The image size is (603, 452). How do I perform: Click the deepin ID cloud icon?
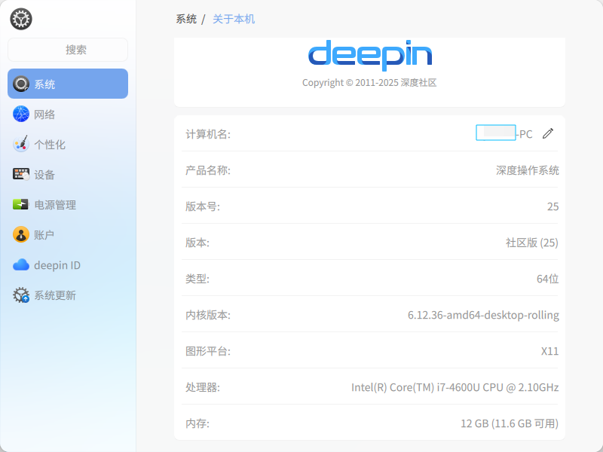(x=21, y=265)
